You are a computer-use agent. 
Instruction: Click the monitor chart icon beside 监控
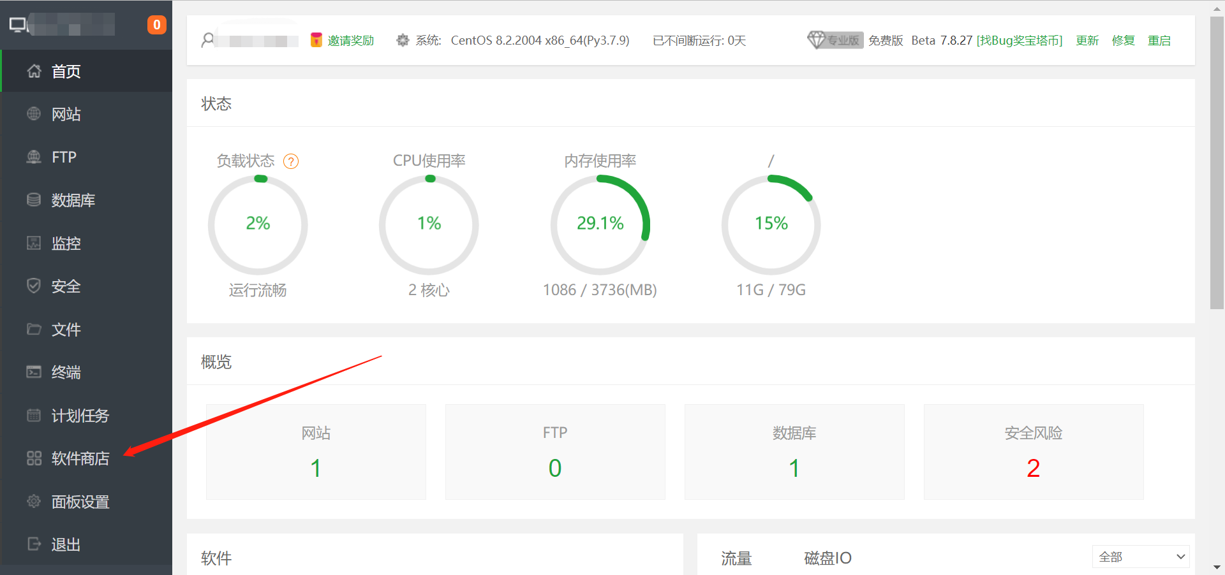[34, 243]
